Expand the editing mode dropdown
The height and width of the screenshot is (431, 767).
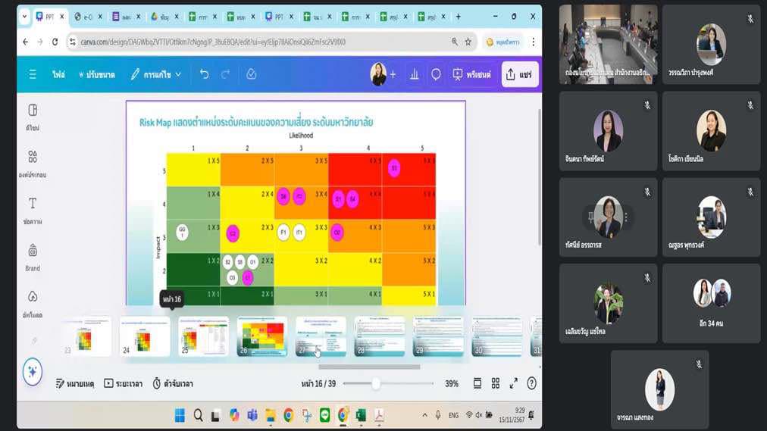(x=156, y=74)
